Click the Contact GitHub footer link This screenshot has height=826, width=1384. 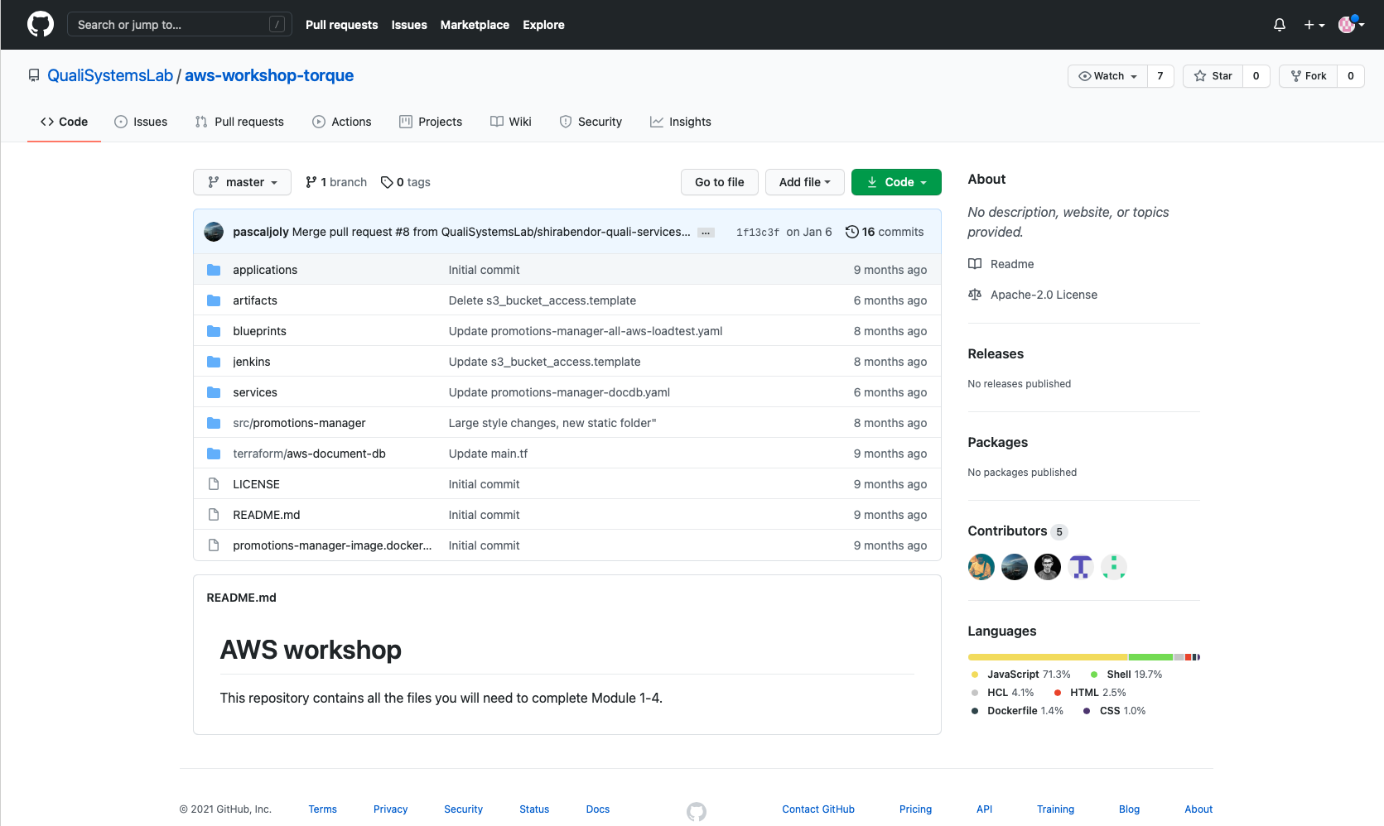click(x=818, y=809)
